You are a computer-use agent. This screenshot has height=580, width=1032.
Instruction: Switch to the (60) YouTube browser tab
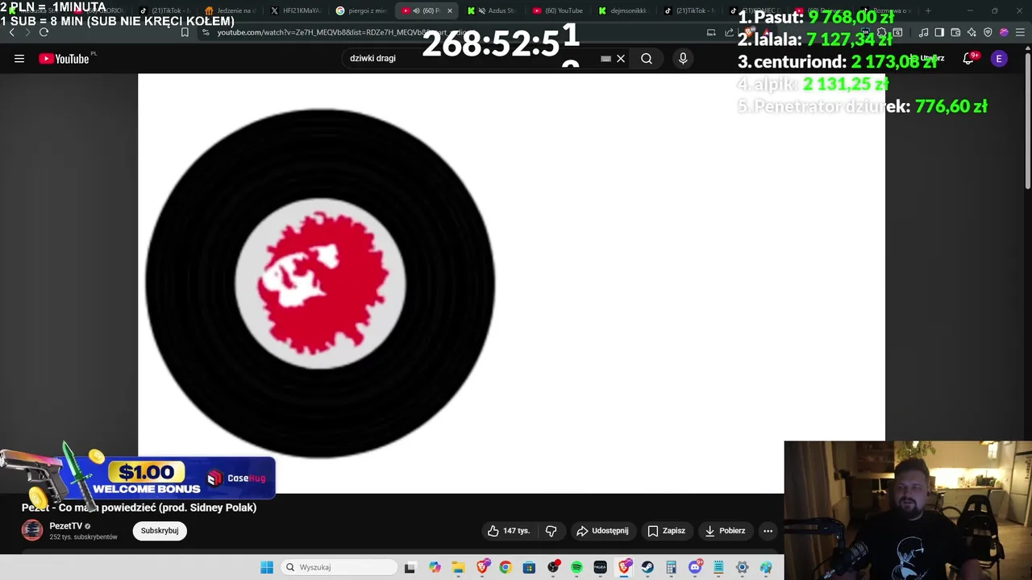pyautogui.click(x=558, y=10)
